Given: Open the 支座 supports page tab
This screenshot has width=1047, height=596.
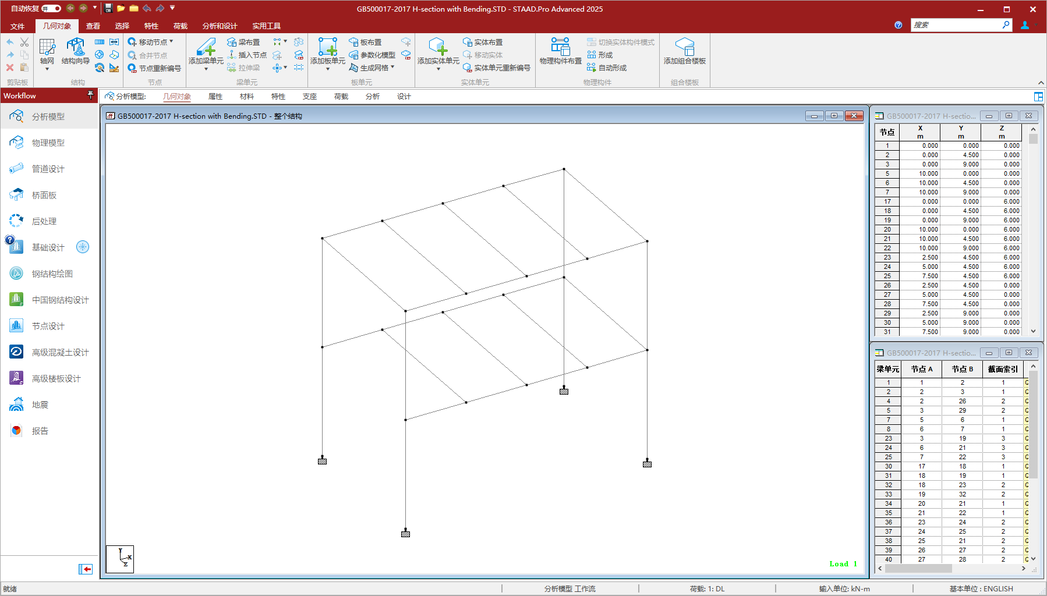Looking at the screenshot, I should (310, 97).
